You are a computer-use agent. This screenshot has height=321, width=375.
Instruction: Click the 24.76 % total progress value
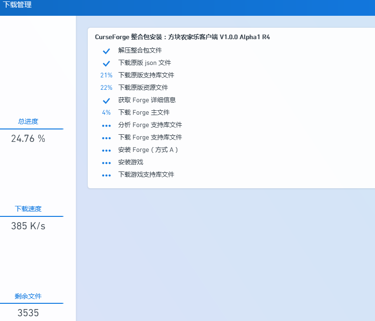[x=28, y=139]
